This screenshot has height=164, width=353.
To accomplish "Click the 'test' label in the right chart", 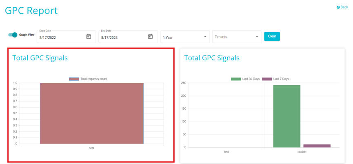I will pos(226,152).
